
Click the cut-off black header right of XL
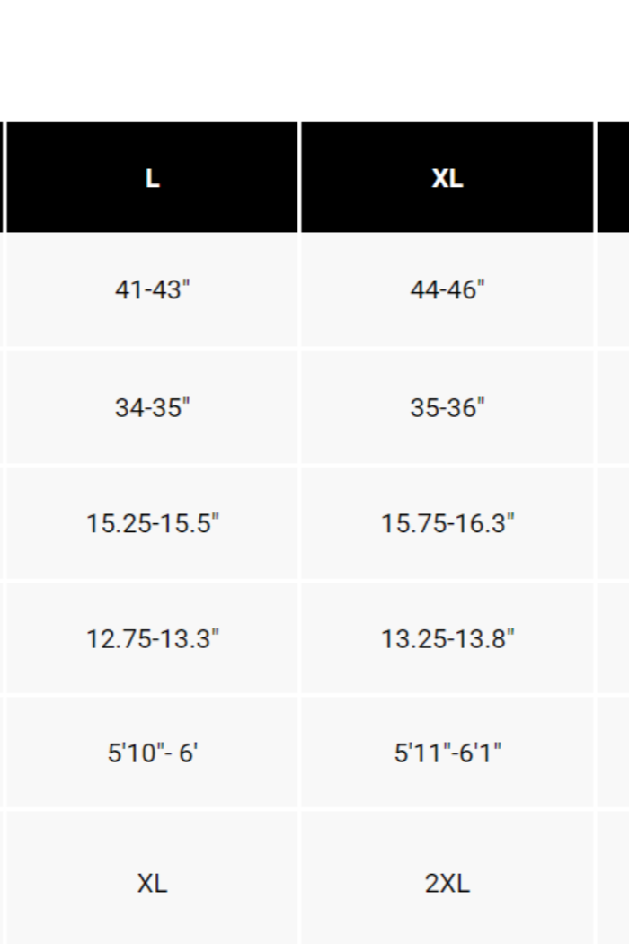pos(614,178)
